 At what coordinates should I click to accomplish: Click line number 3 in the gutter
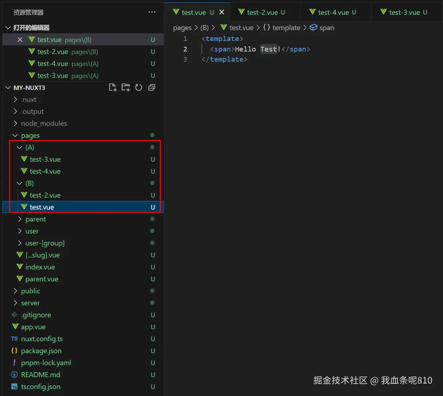pos(185,59)
